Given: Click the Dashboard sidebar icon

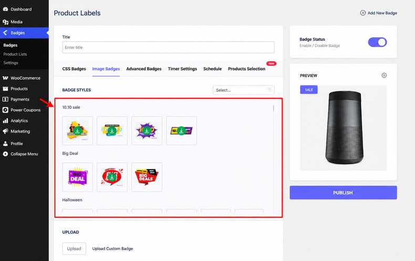Looking at the screenshot, I should tap(5, 9).
